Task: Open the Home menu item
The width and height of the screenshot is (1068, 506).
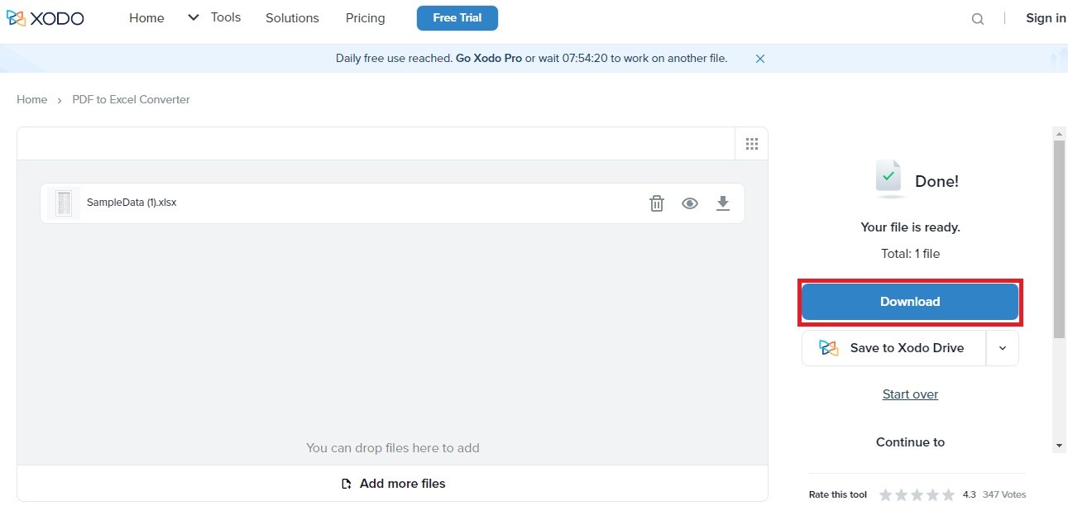Action: pos(146,18)
